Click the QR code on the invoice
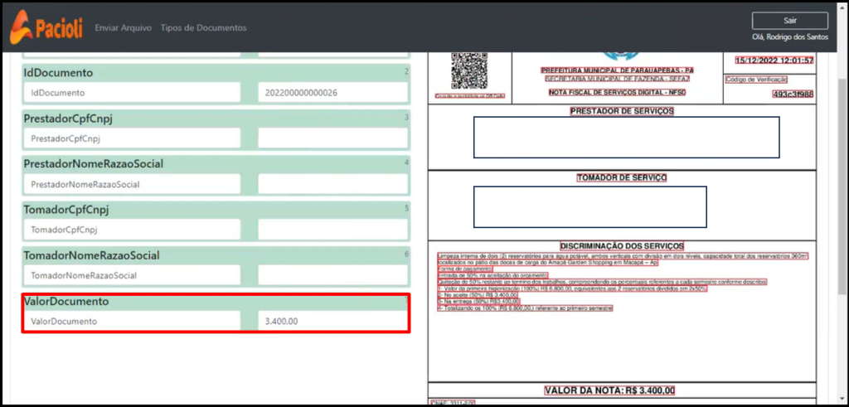Image resolution: width=849 pixels, height=407 pixels. click(x=469, y=71)
